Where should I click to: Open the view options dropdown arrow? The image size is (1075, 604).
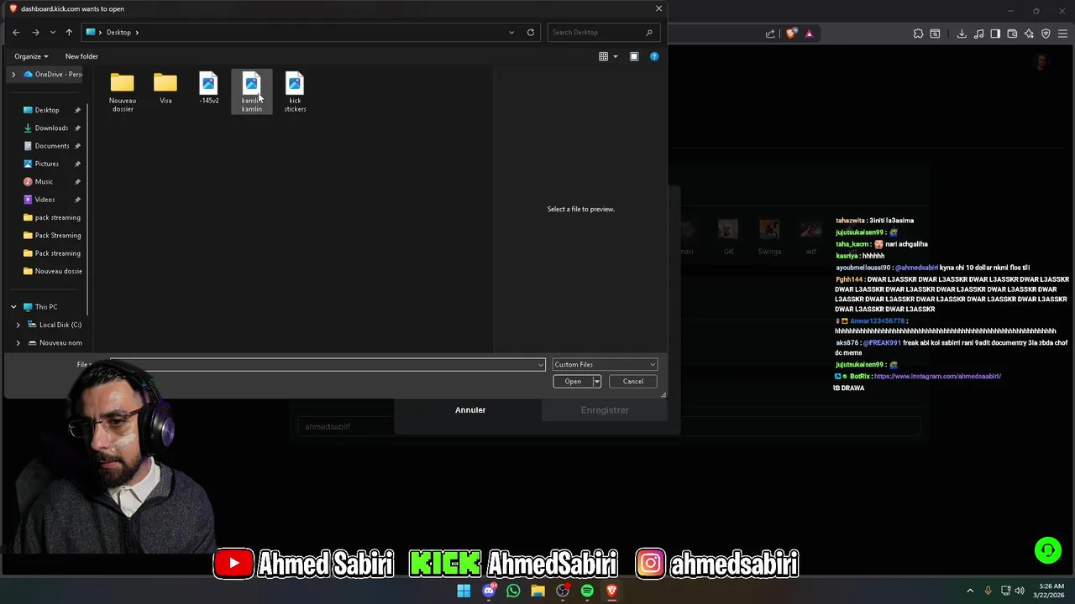click(616, 56)
